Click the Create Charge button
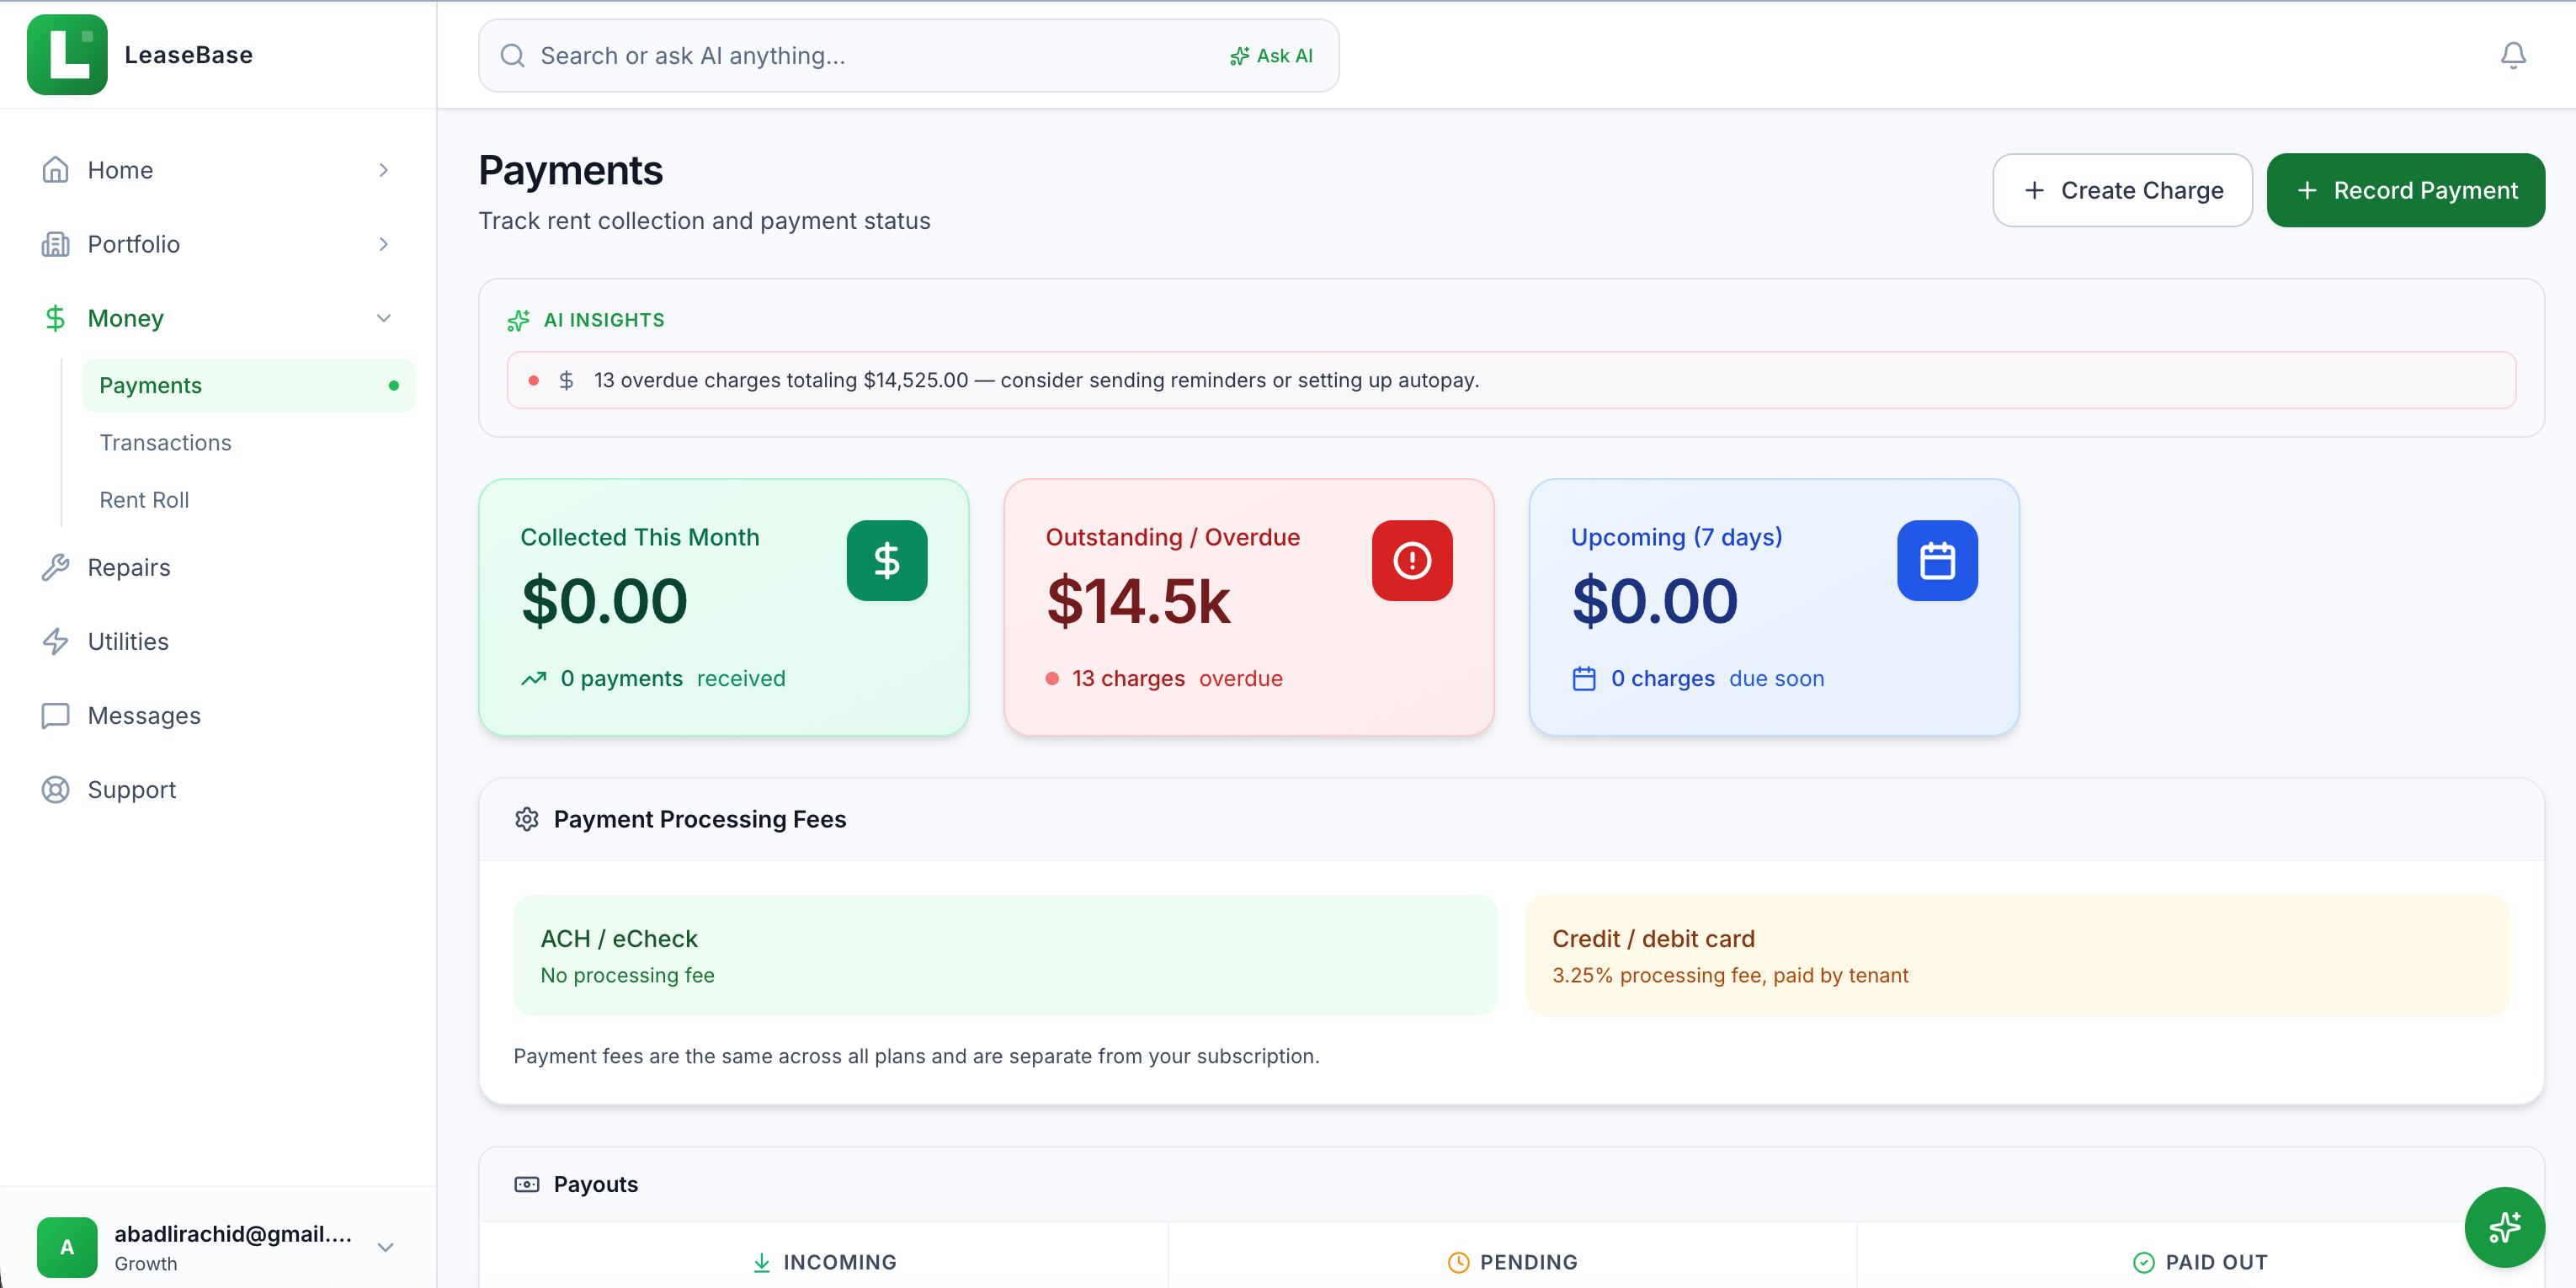The width and height of the screenshot is (2576, 1288). pyautogui.click(x=2122, y=190)
